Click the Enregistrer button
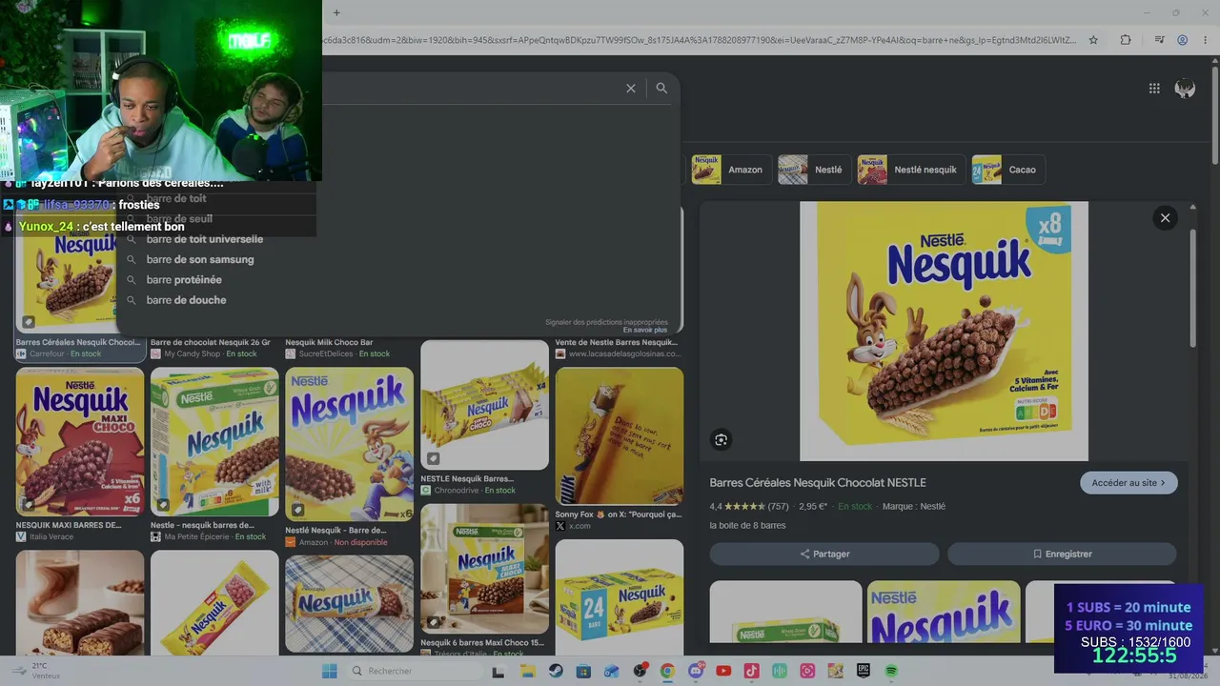Image resolution: width=1220 pixels, height=686 pixels. click(1062, 554)
